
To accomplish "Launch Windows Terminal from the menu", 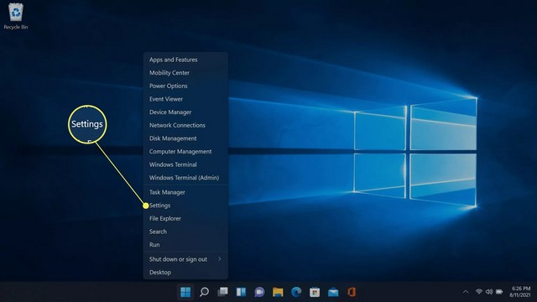I will coord(185,164).
